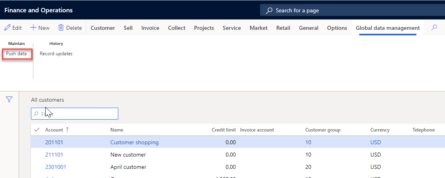Click customer group 10 for New customer
Viewport: 445px width, 178px height.
click(x=308, y=155)
